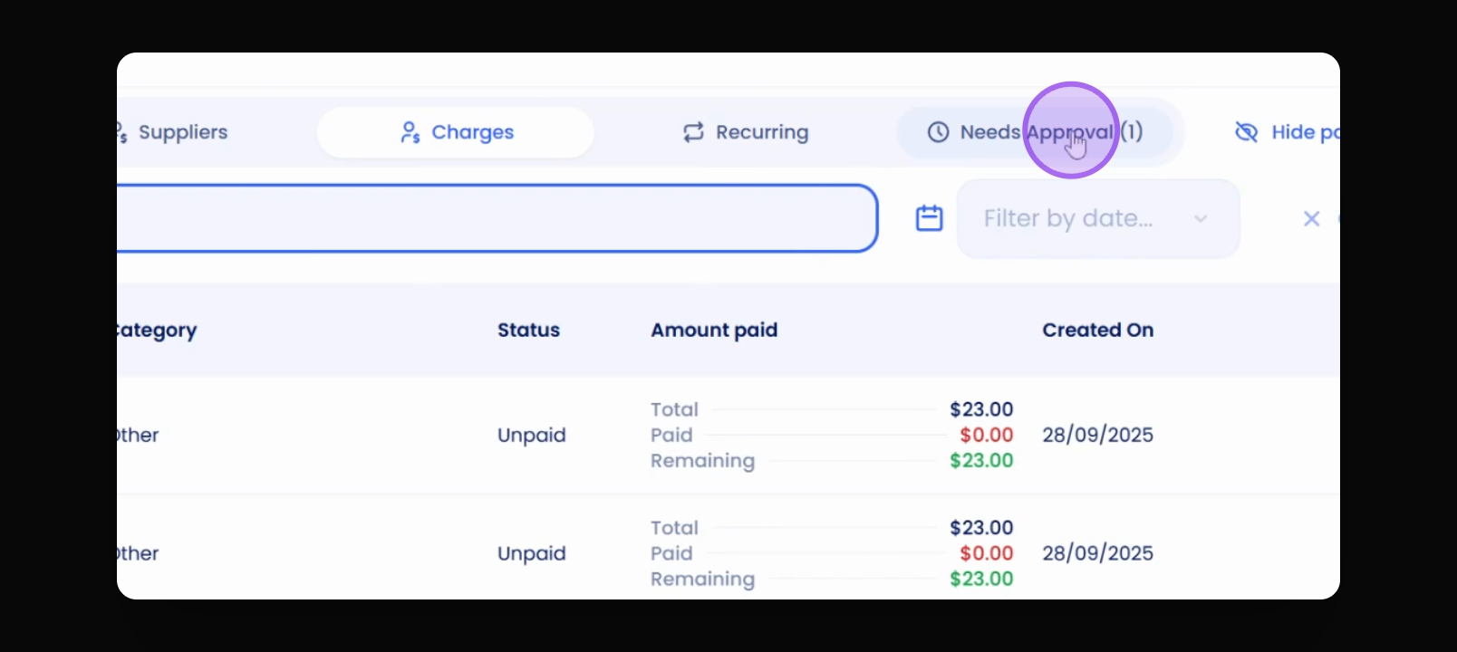This screenshot has height=652, width=1457.
Task: Click the X clear filter icon
Action: (1311, 218)
